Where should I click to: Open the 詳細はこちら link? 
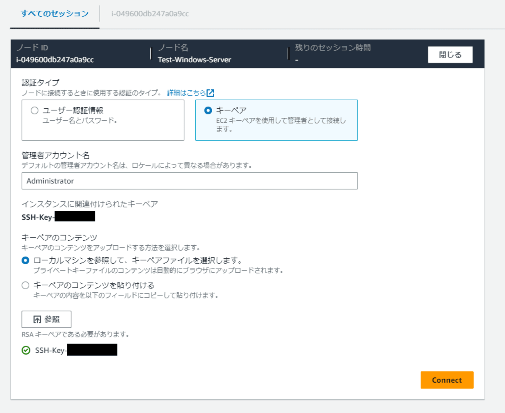tap(186, 93)
